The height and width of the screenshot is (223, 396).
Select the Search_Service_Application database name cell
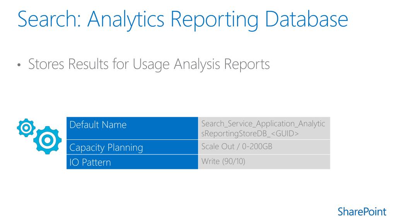tap(264, 128)
